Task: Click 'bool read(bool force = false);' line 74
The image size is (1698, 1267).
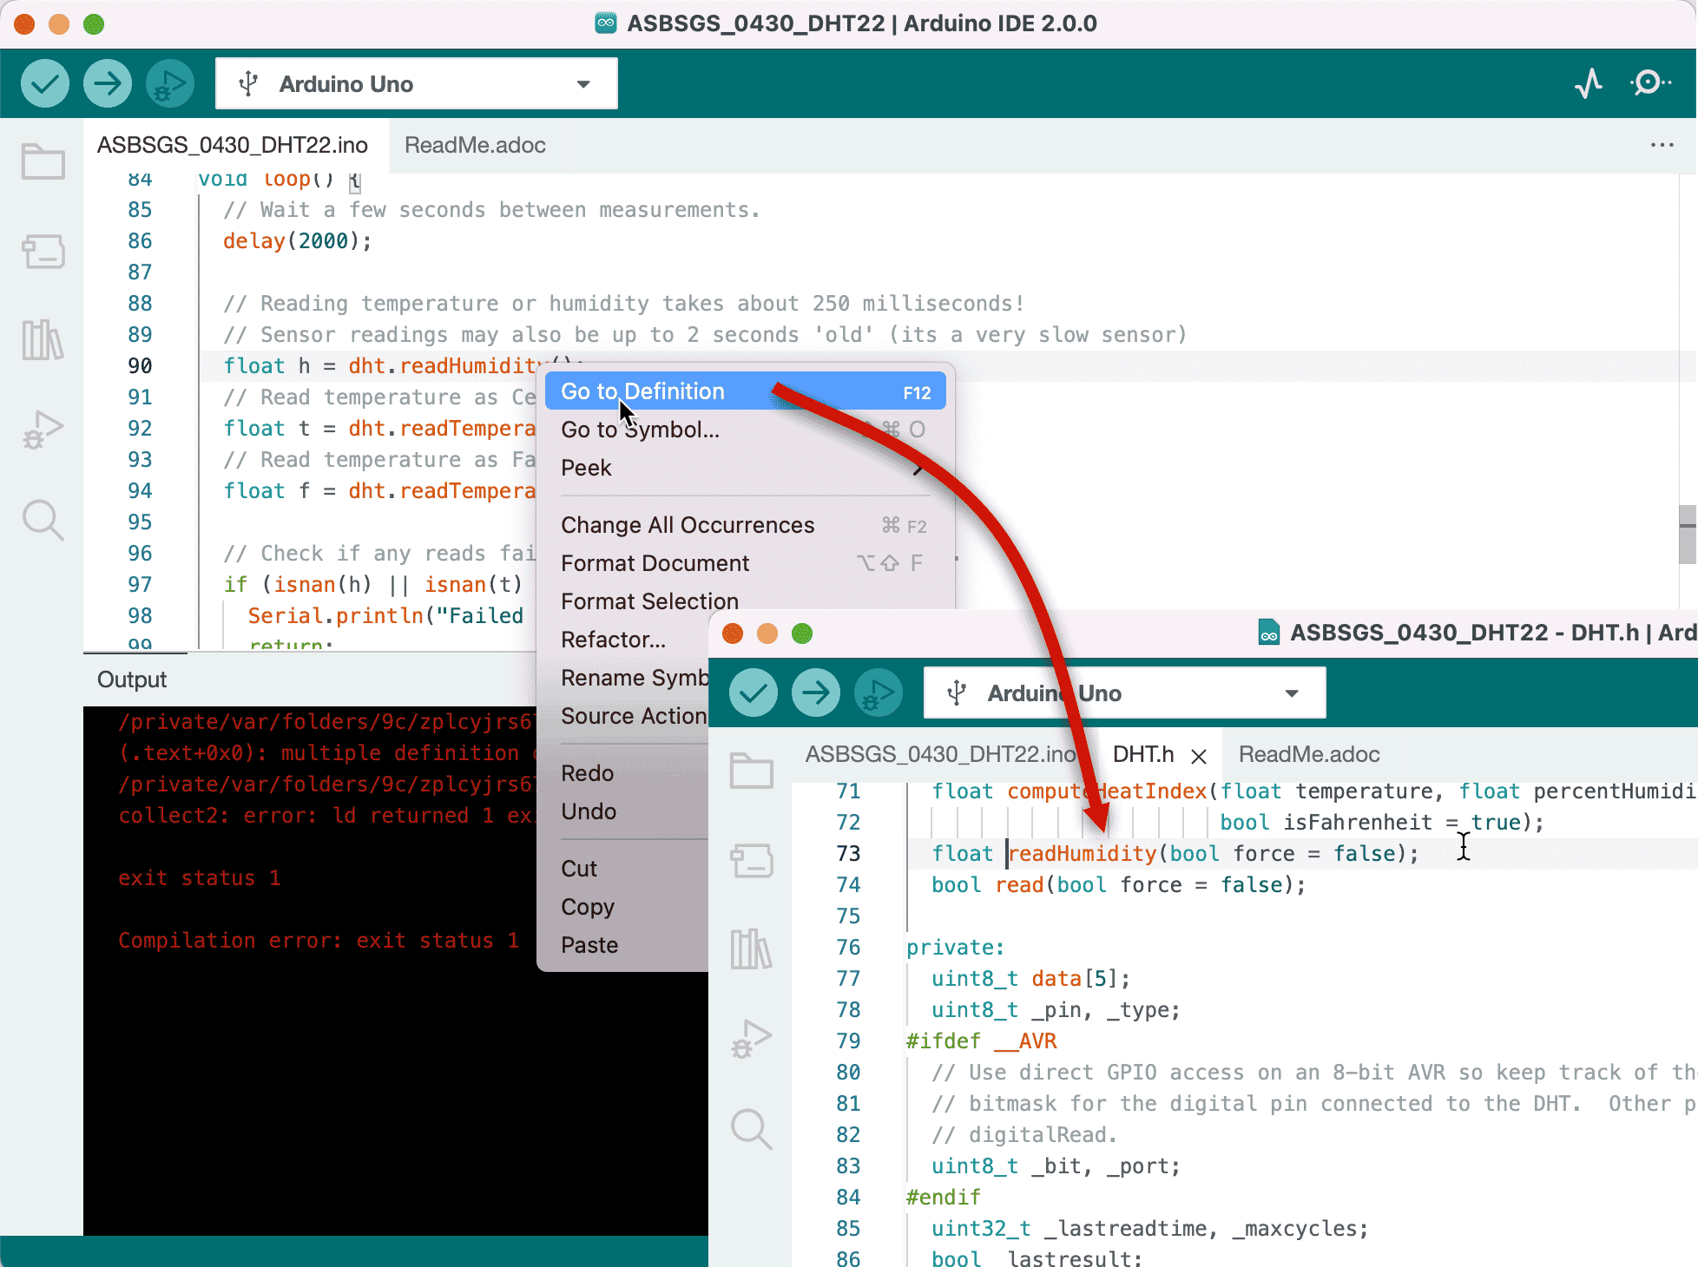Action: click(1118, 885)
